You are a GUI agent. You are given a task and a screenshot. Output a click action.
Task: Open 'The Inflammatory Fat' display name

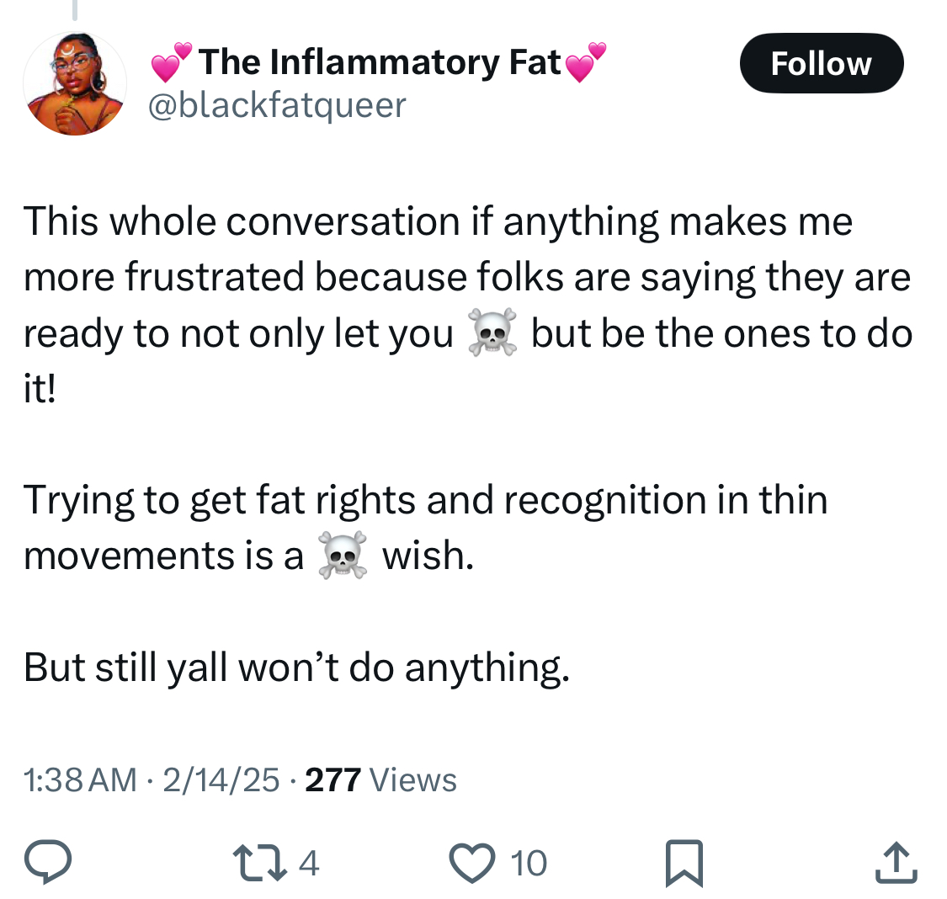[380, 62]
